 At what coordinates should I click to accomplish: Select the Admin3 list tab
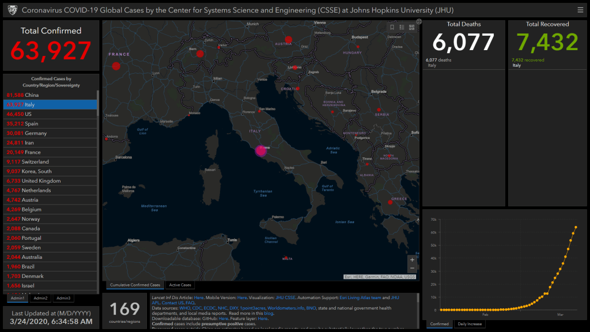point(63,298)
